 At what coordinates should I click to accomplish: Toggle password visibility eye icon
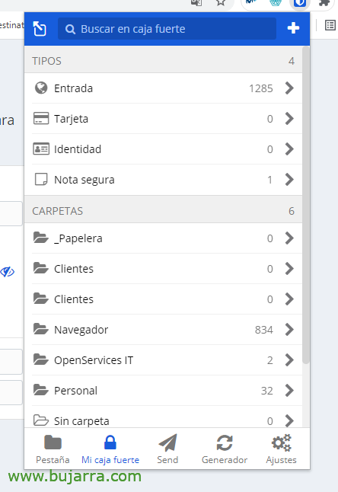[x=7, y=272]
